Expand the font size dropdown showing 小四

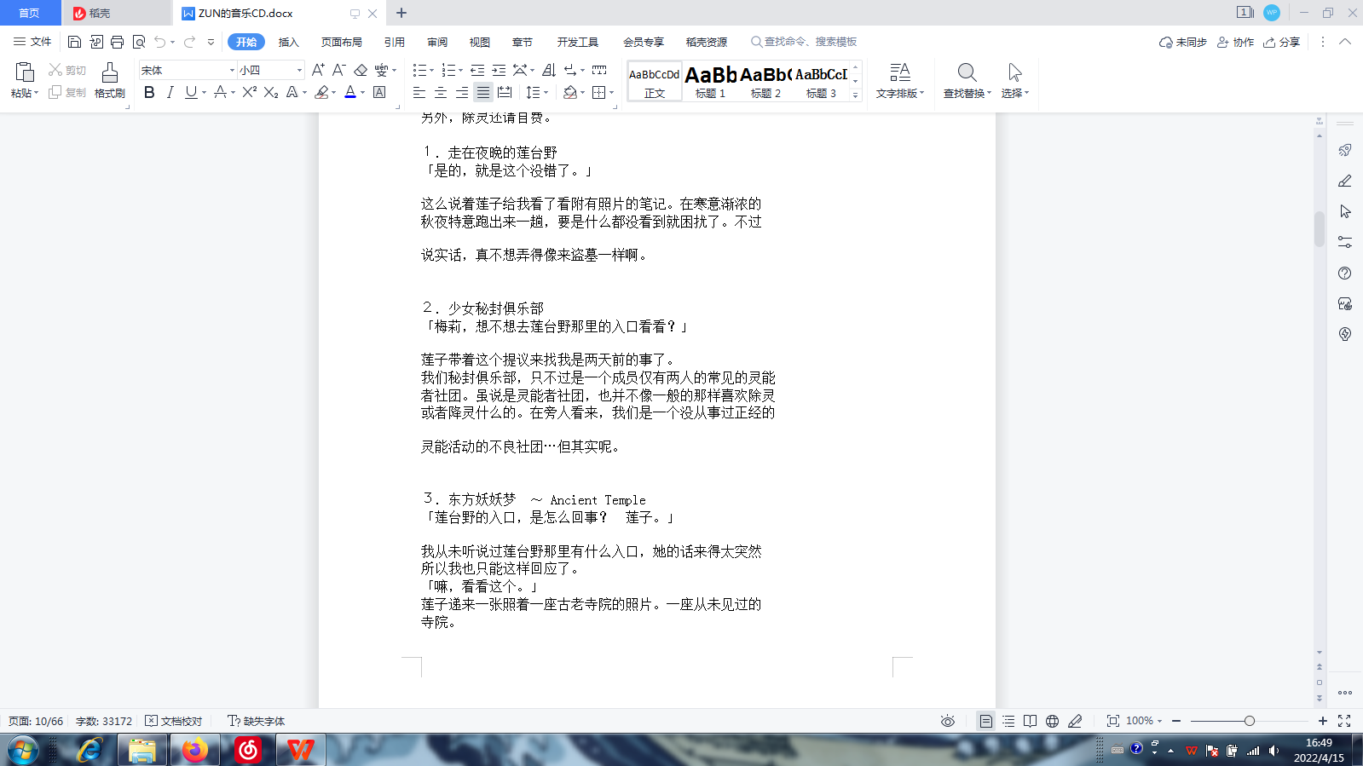click(299, 70)
